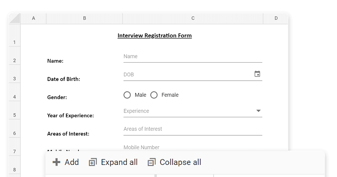Select column B header
This screenshot has width=337, height=177.
(x=84, y=18)
